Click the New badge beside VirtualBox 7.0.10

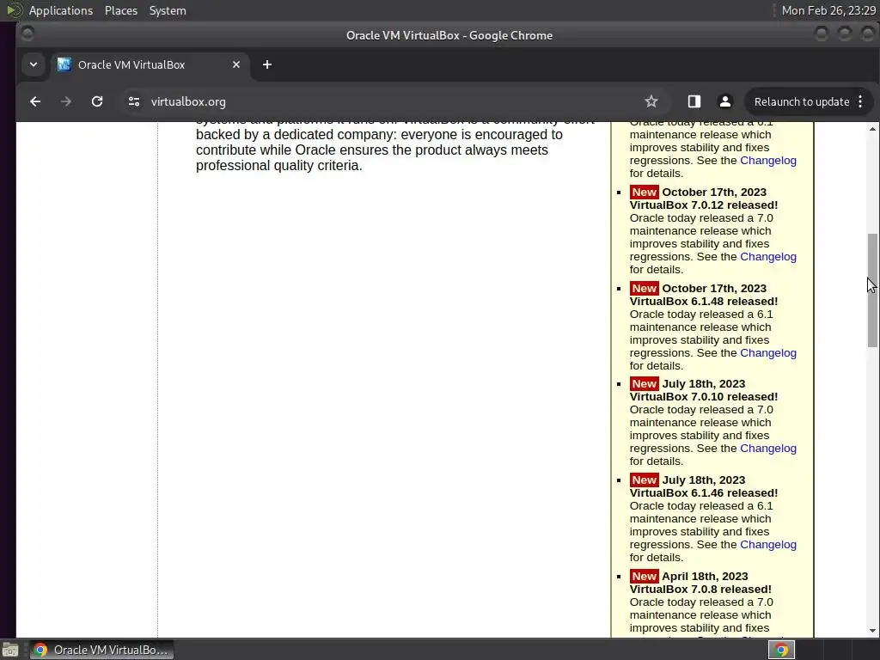point(644,383)
